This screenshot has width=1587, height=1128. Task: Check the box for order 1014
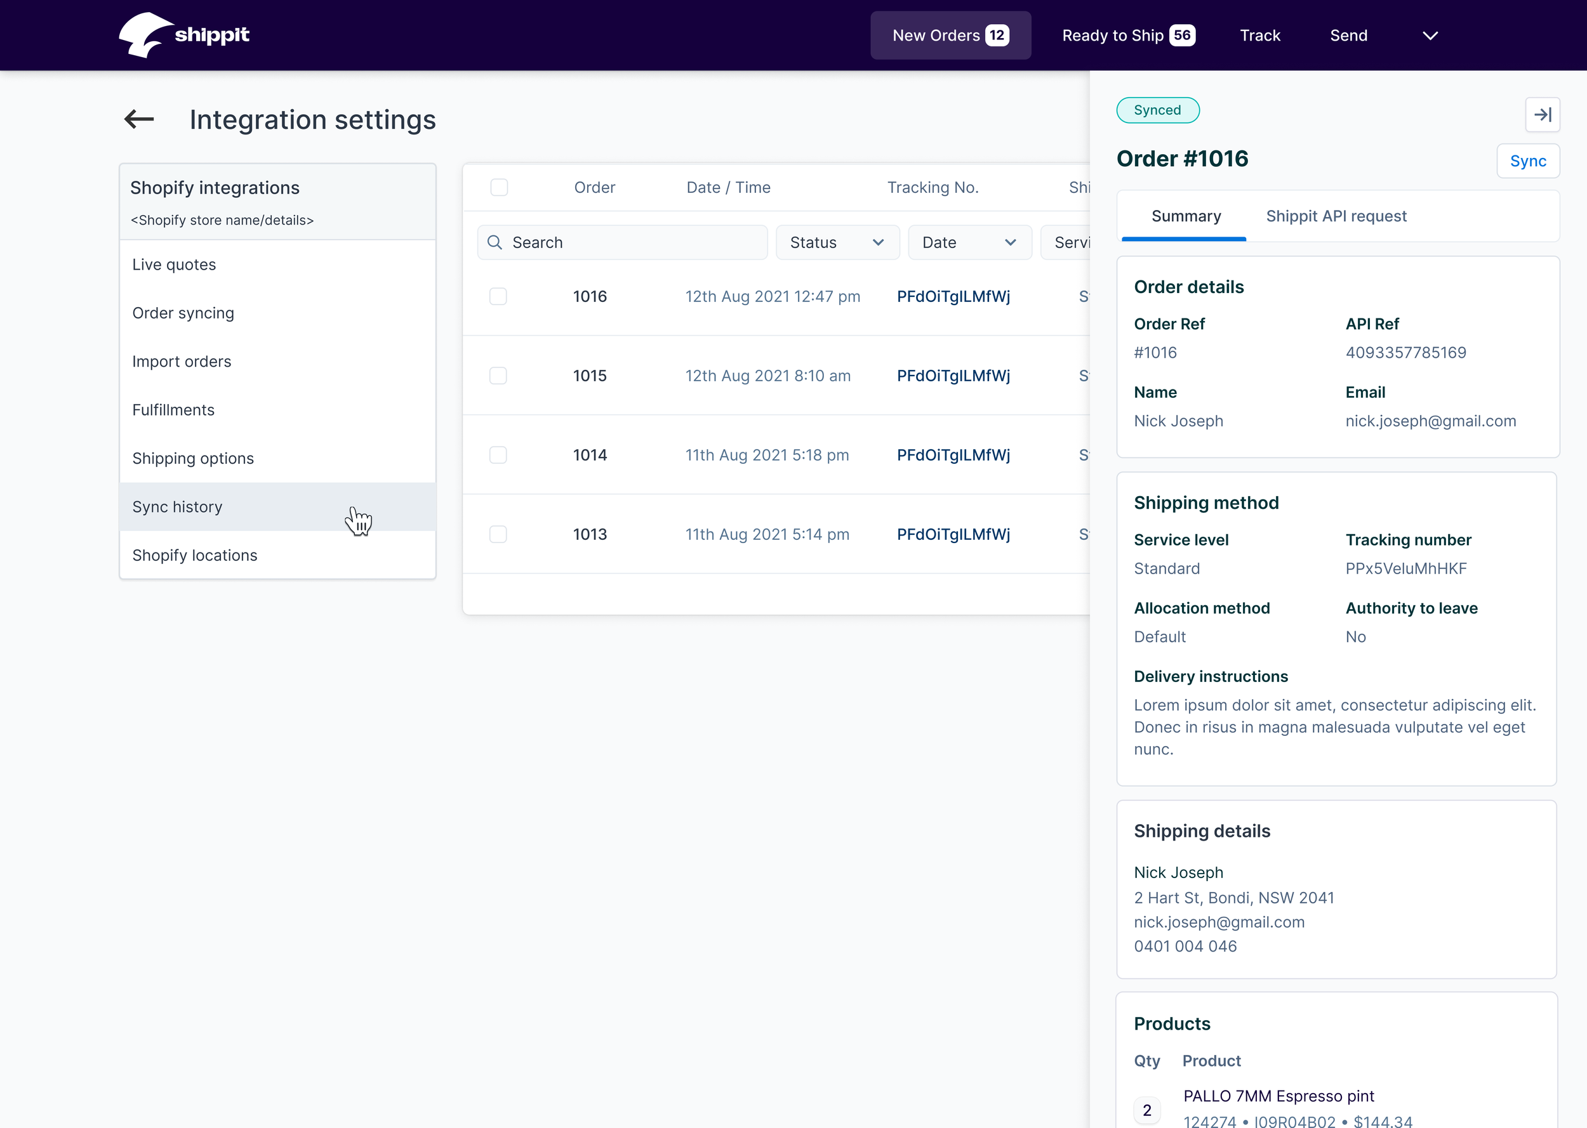[498, 455]
